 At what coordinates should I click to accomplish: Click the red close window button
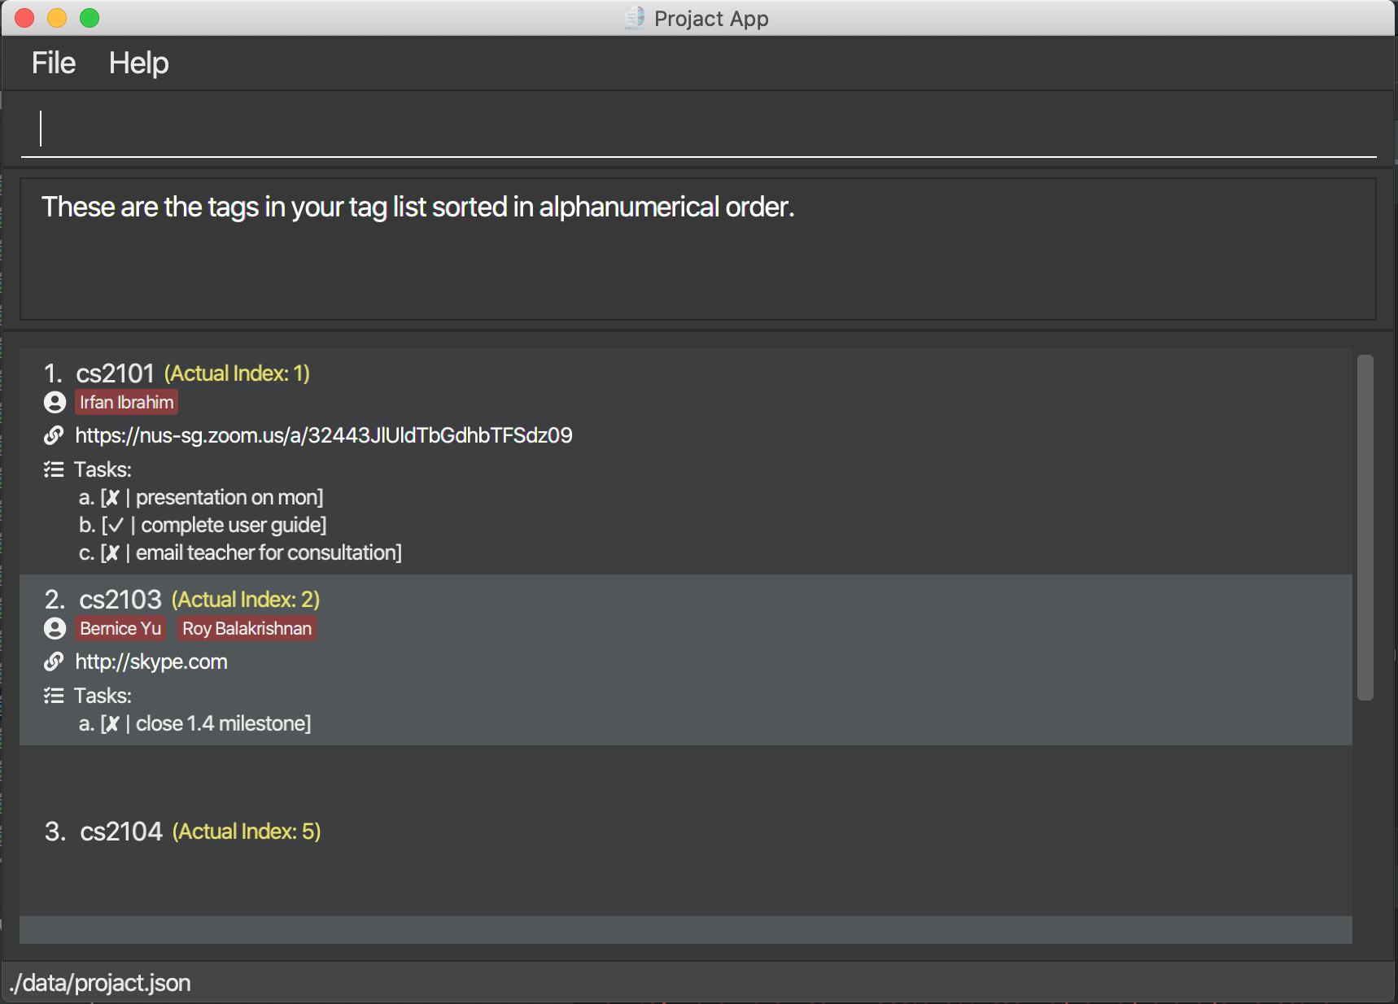click(24, 18)
